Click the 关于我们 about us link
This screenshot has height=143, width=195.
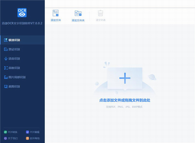pos(11,138)
